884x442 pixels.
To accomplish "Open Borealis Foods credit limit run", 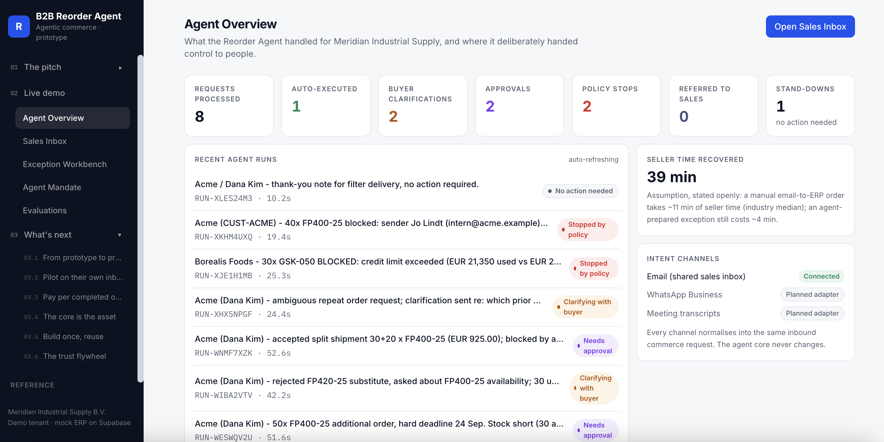I will [x=406, y=268].
